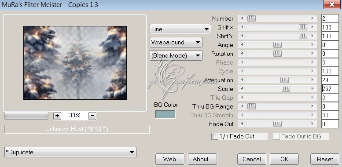Viewport: 342px width, 167px height.
Task: Click the 33% zoom level text
Action: pyautogui.click(x=74, y=116)
